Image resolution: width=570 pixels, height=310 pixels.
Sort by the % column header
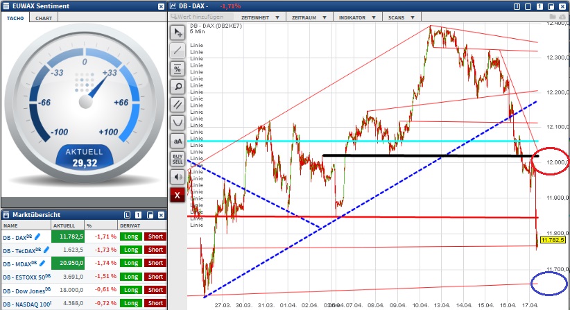point(101,225)
